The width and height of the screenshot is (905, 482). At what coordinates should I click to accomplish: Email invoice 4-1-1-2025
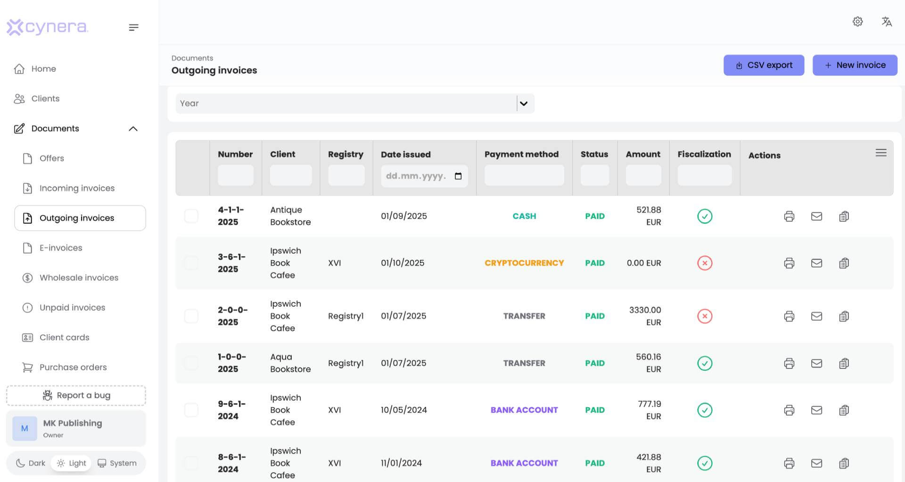[x=816, y=216]
